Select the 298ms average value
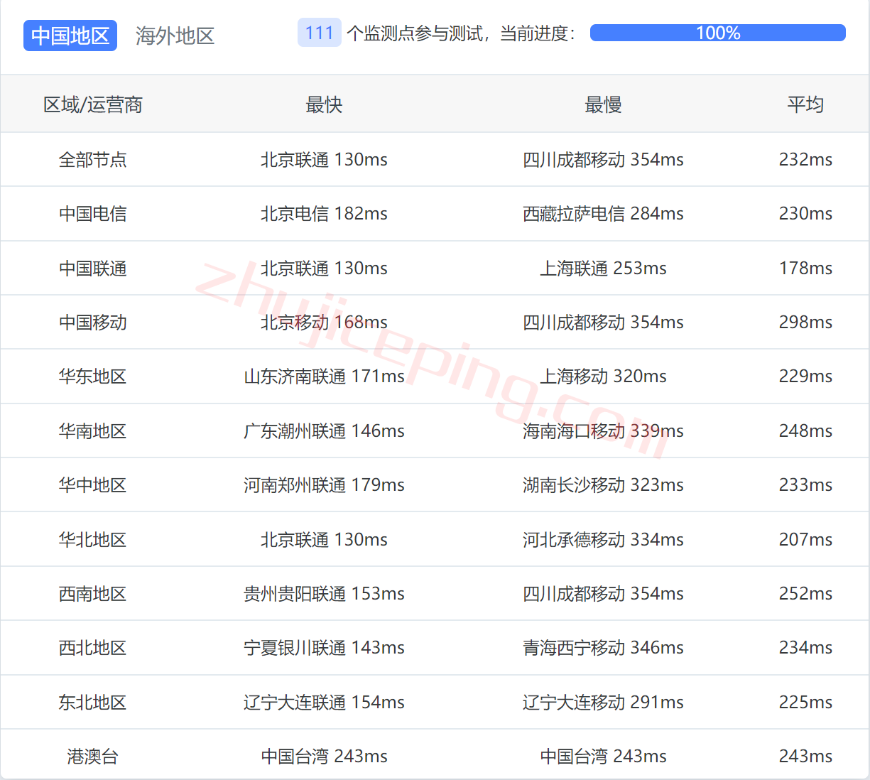 point(805,323)
